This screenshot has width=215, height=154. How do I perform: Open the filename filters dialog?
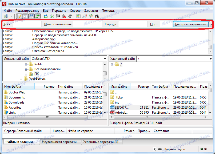pyautogui.click(x=78, y=16)
